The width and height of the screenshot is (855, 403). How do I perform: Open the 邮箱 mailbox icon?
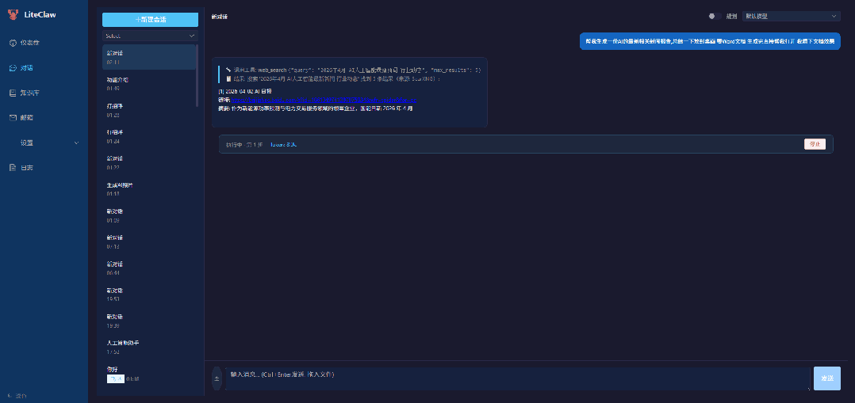coord(13,117)
